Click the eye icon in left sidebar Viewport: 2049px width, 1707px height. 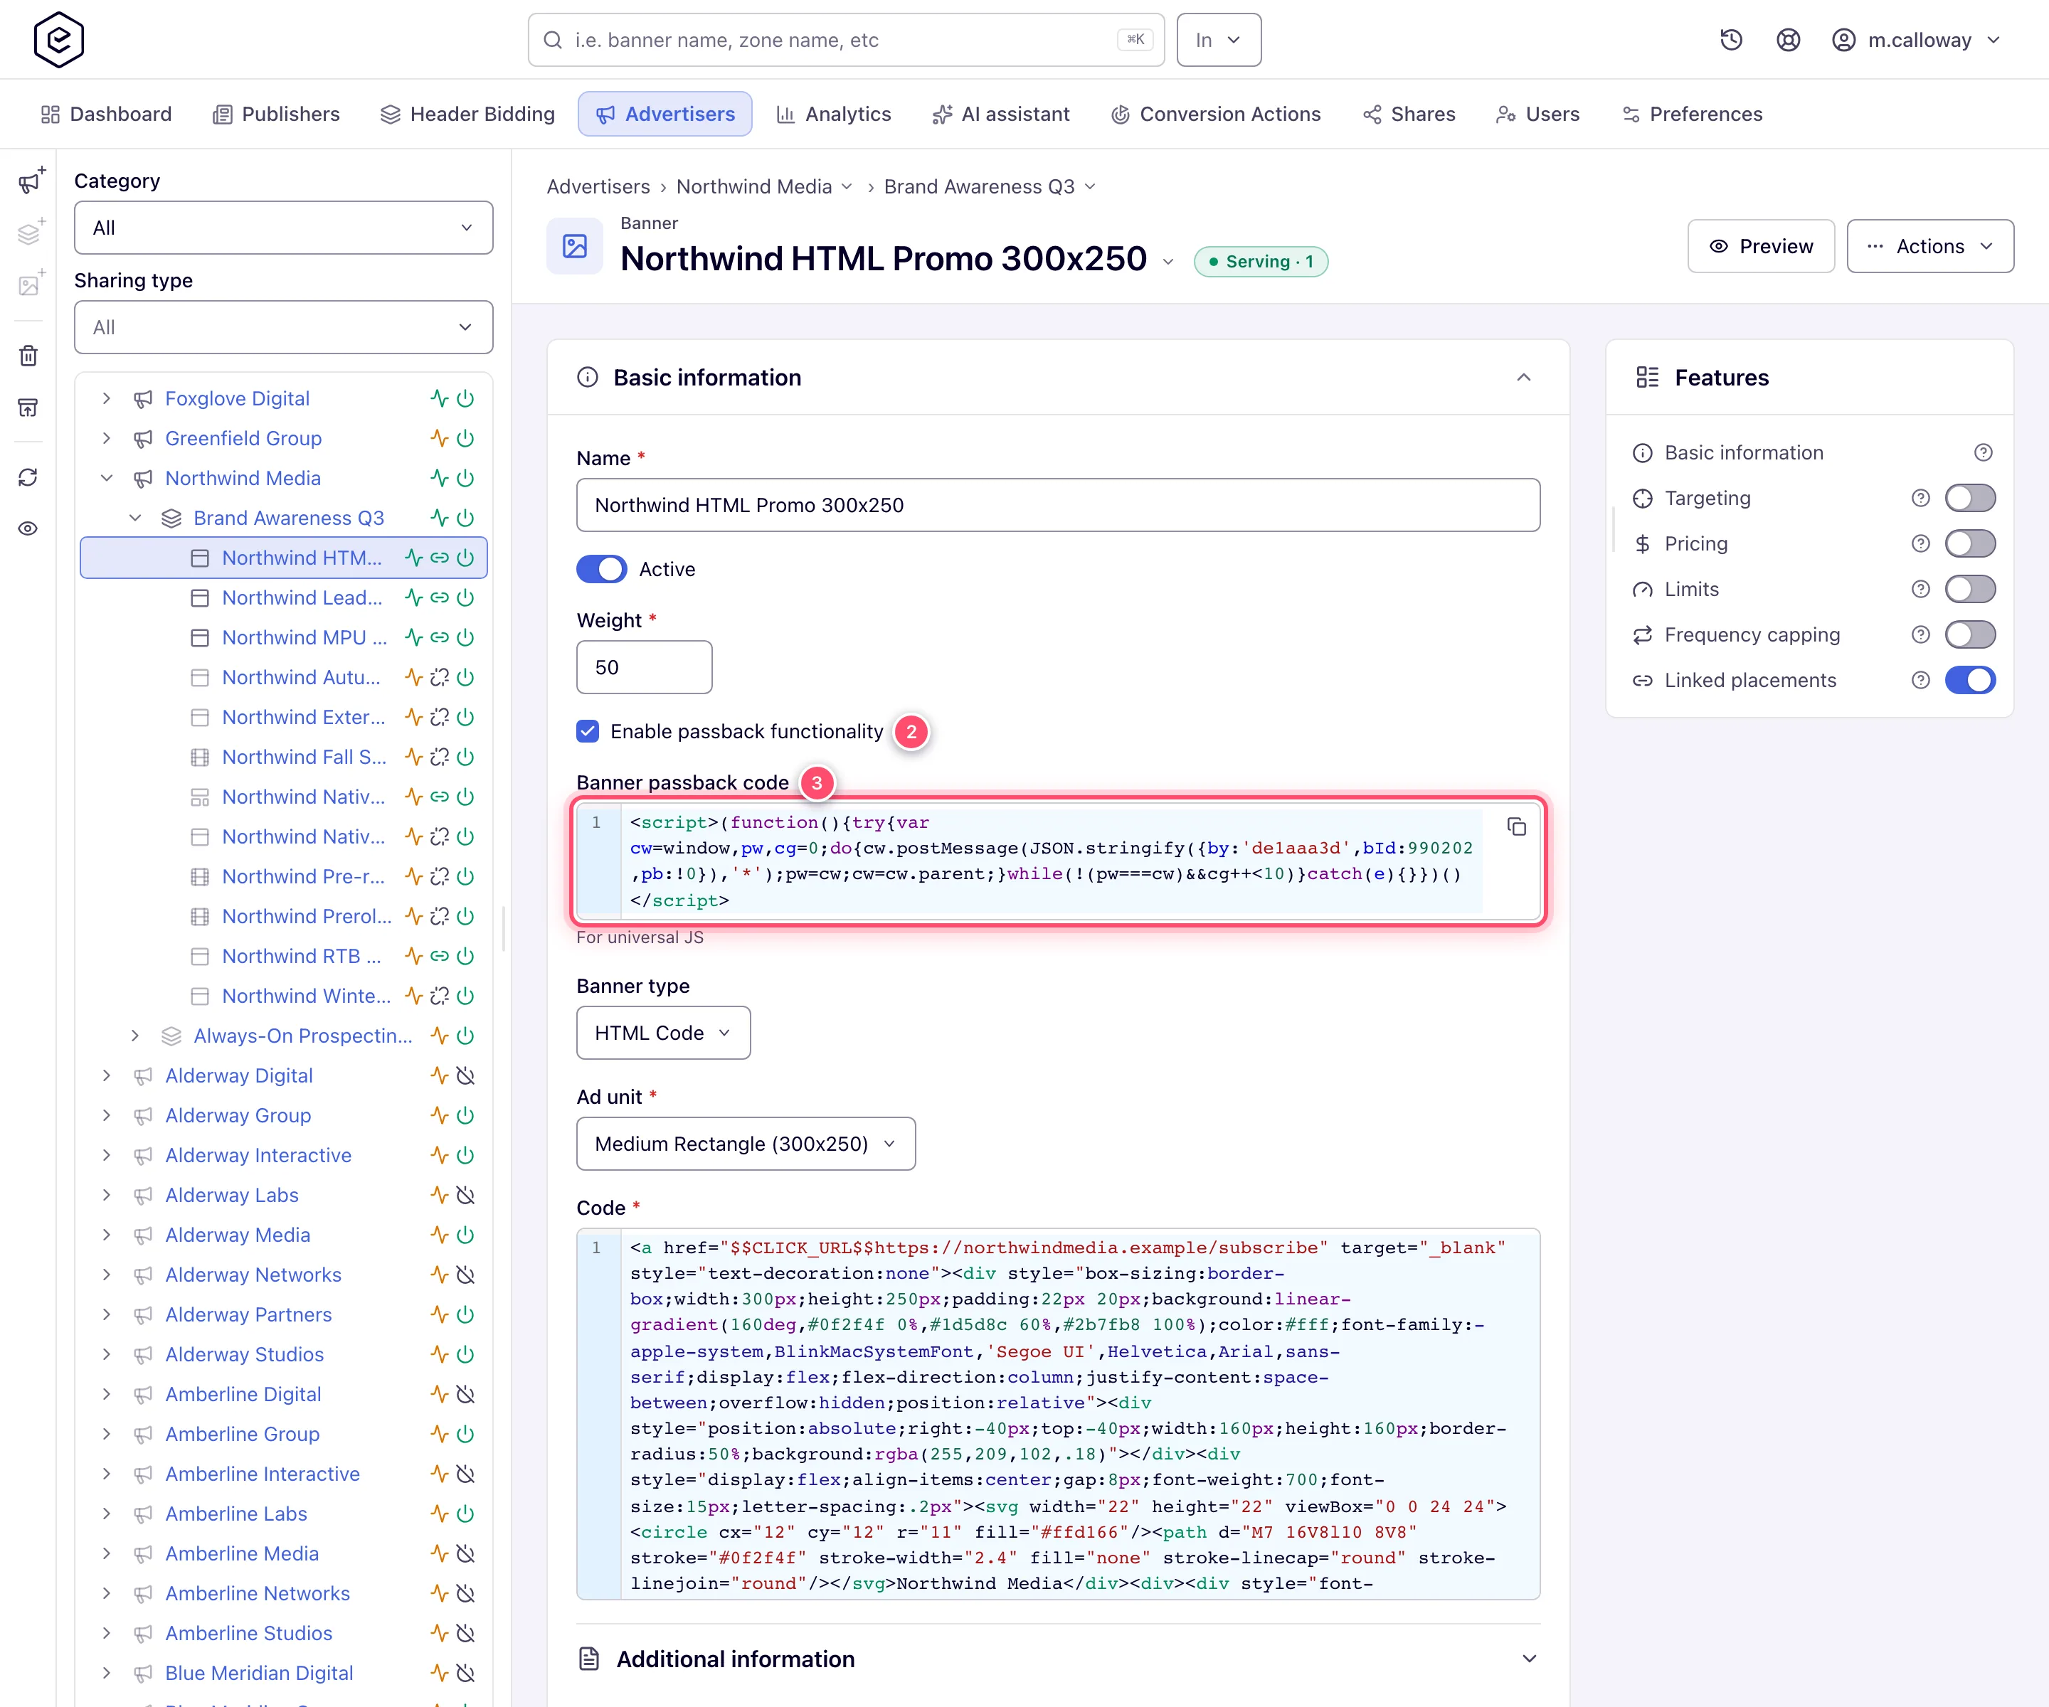pyautogui.click(x=28, y=528)
